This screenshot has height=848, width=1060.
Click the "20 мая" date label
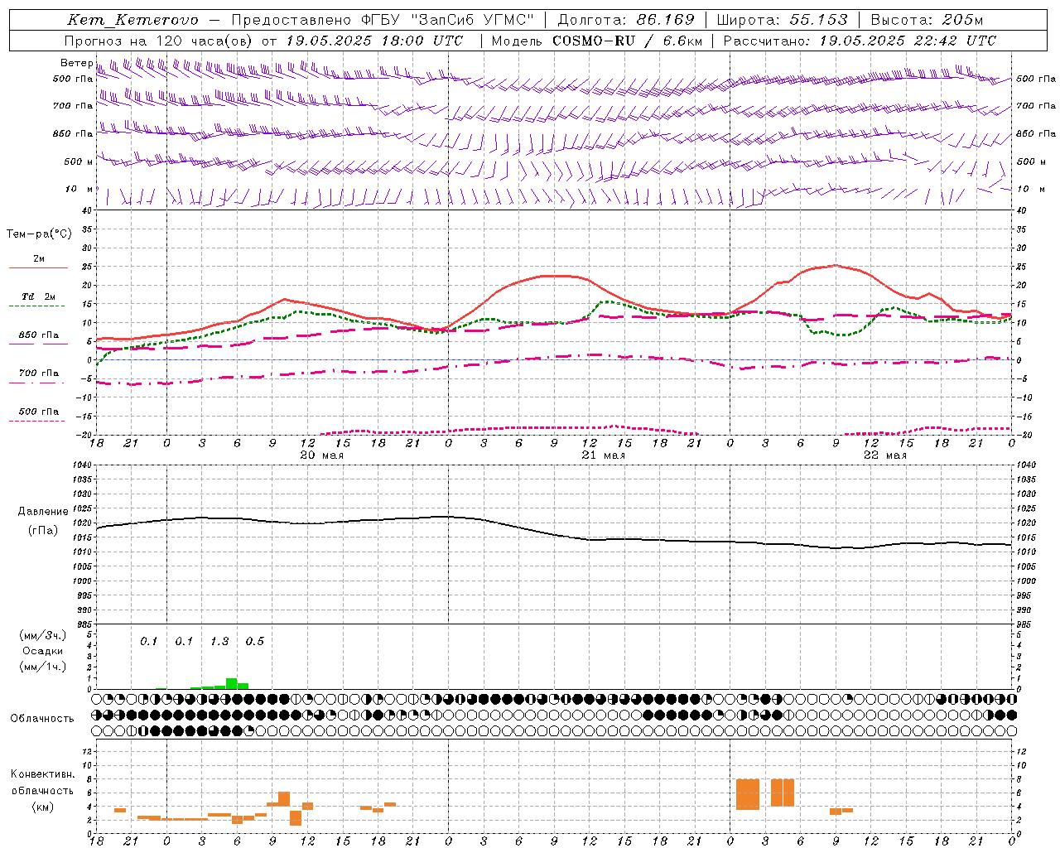(321, 455)
